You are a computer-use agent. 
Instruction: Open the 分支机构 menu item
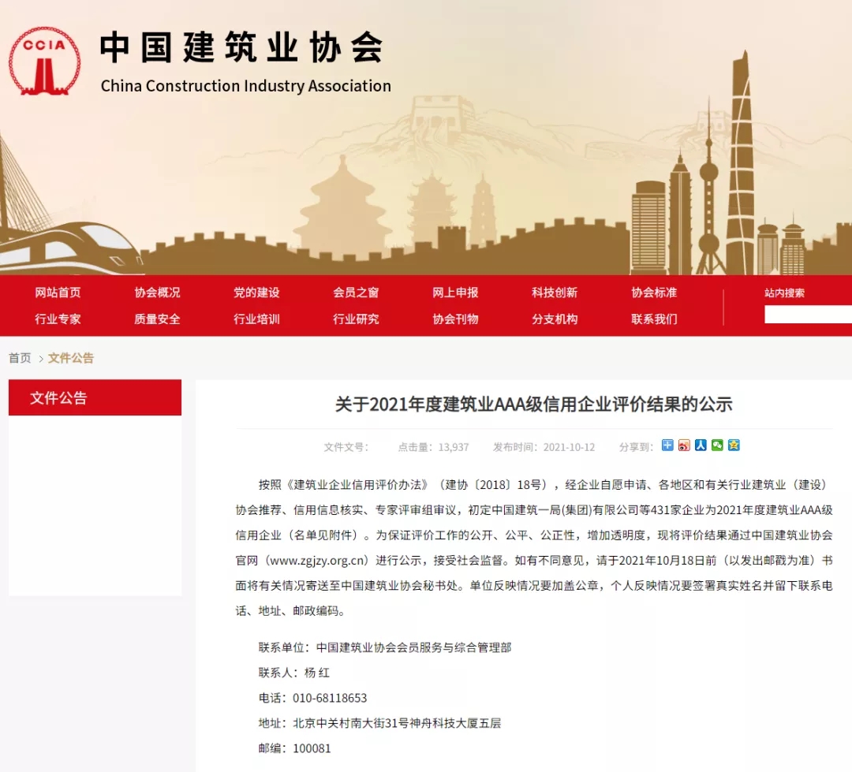pos(555,319)
